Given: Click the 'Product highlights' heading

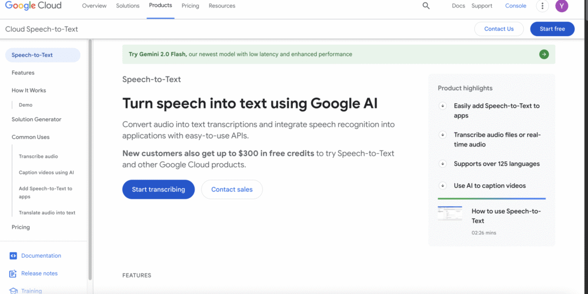Looking at the screenshot, I should 465,88.
